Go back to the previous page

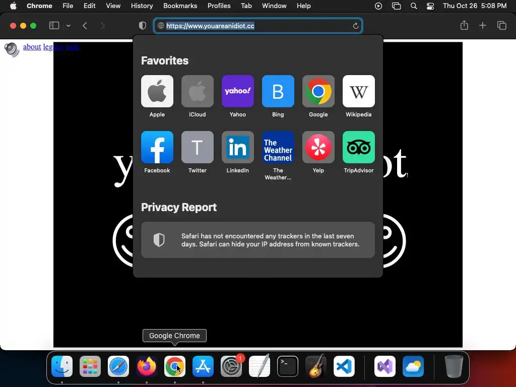coord(85,26)
